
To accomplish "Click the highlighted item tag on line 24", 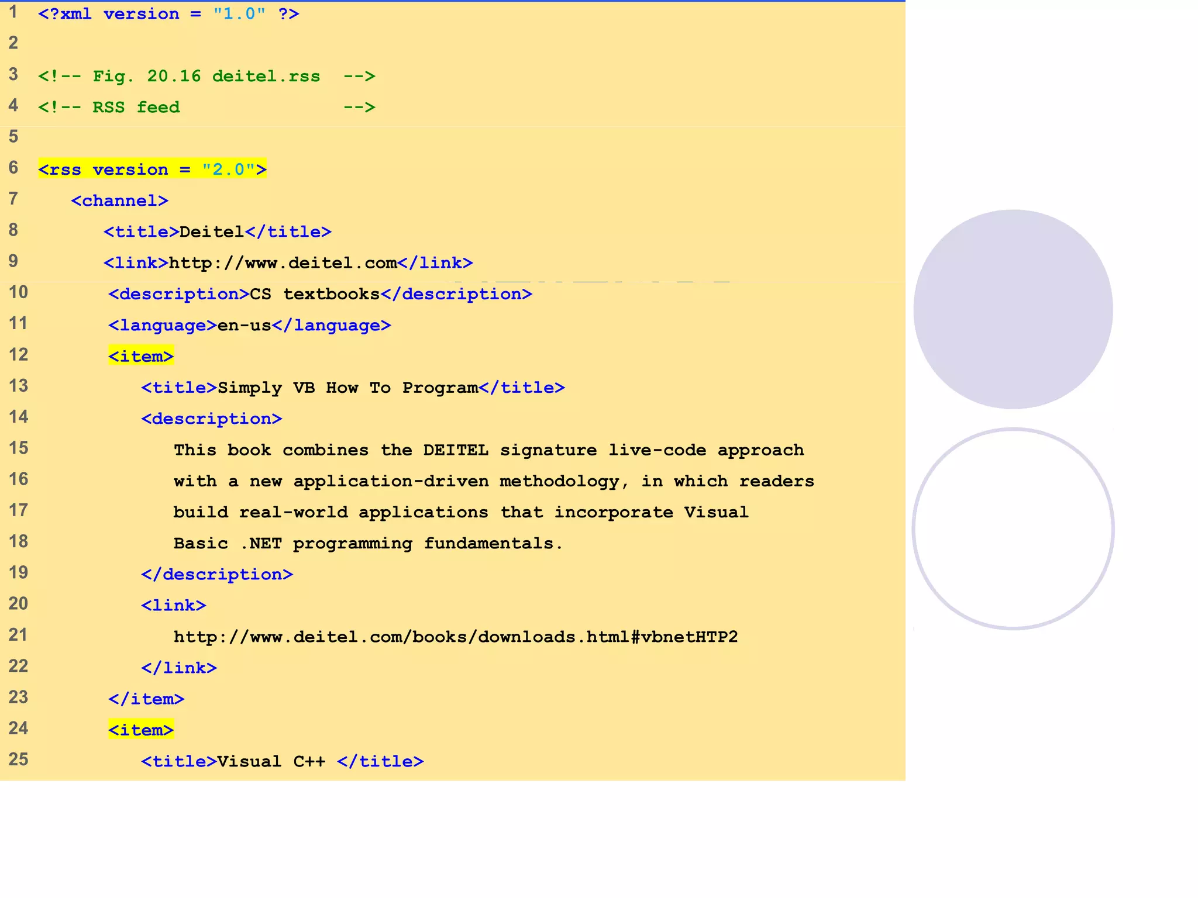I will pyautogui.click(x=141, y=730).
